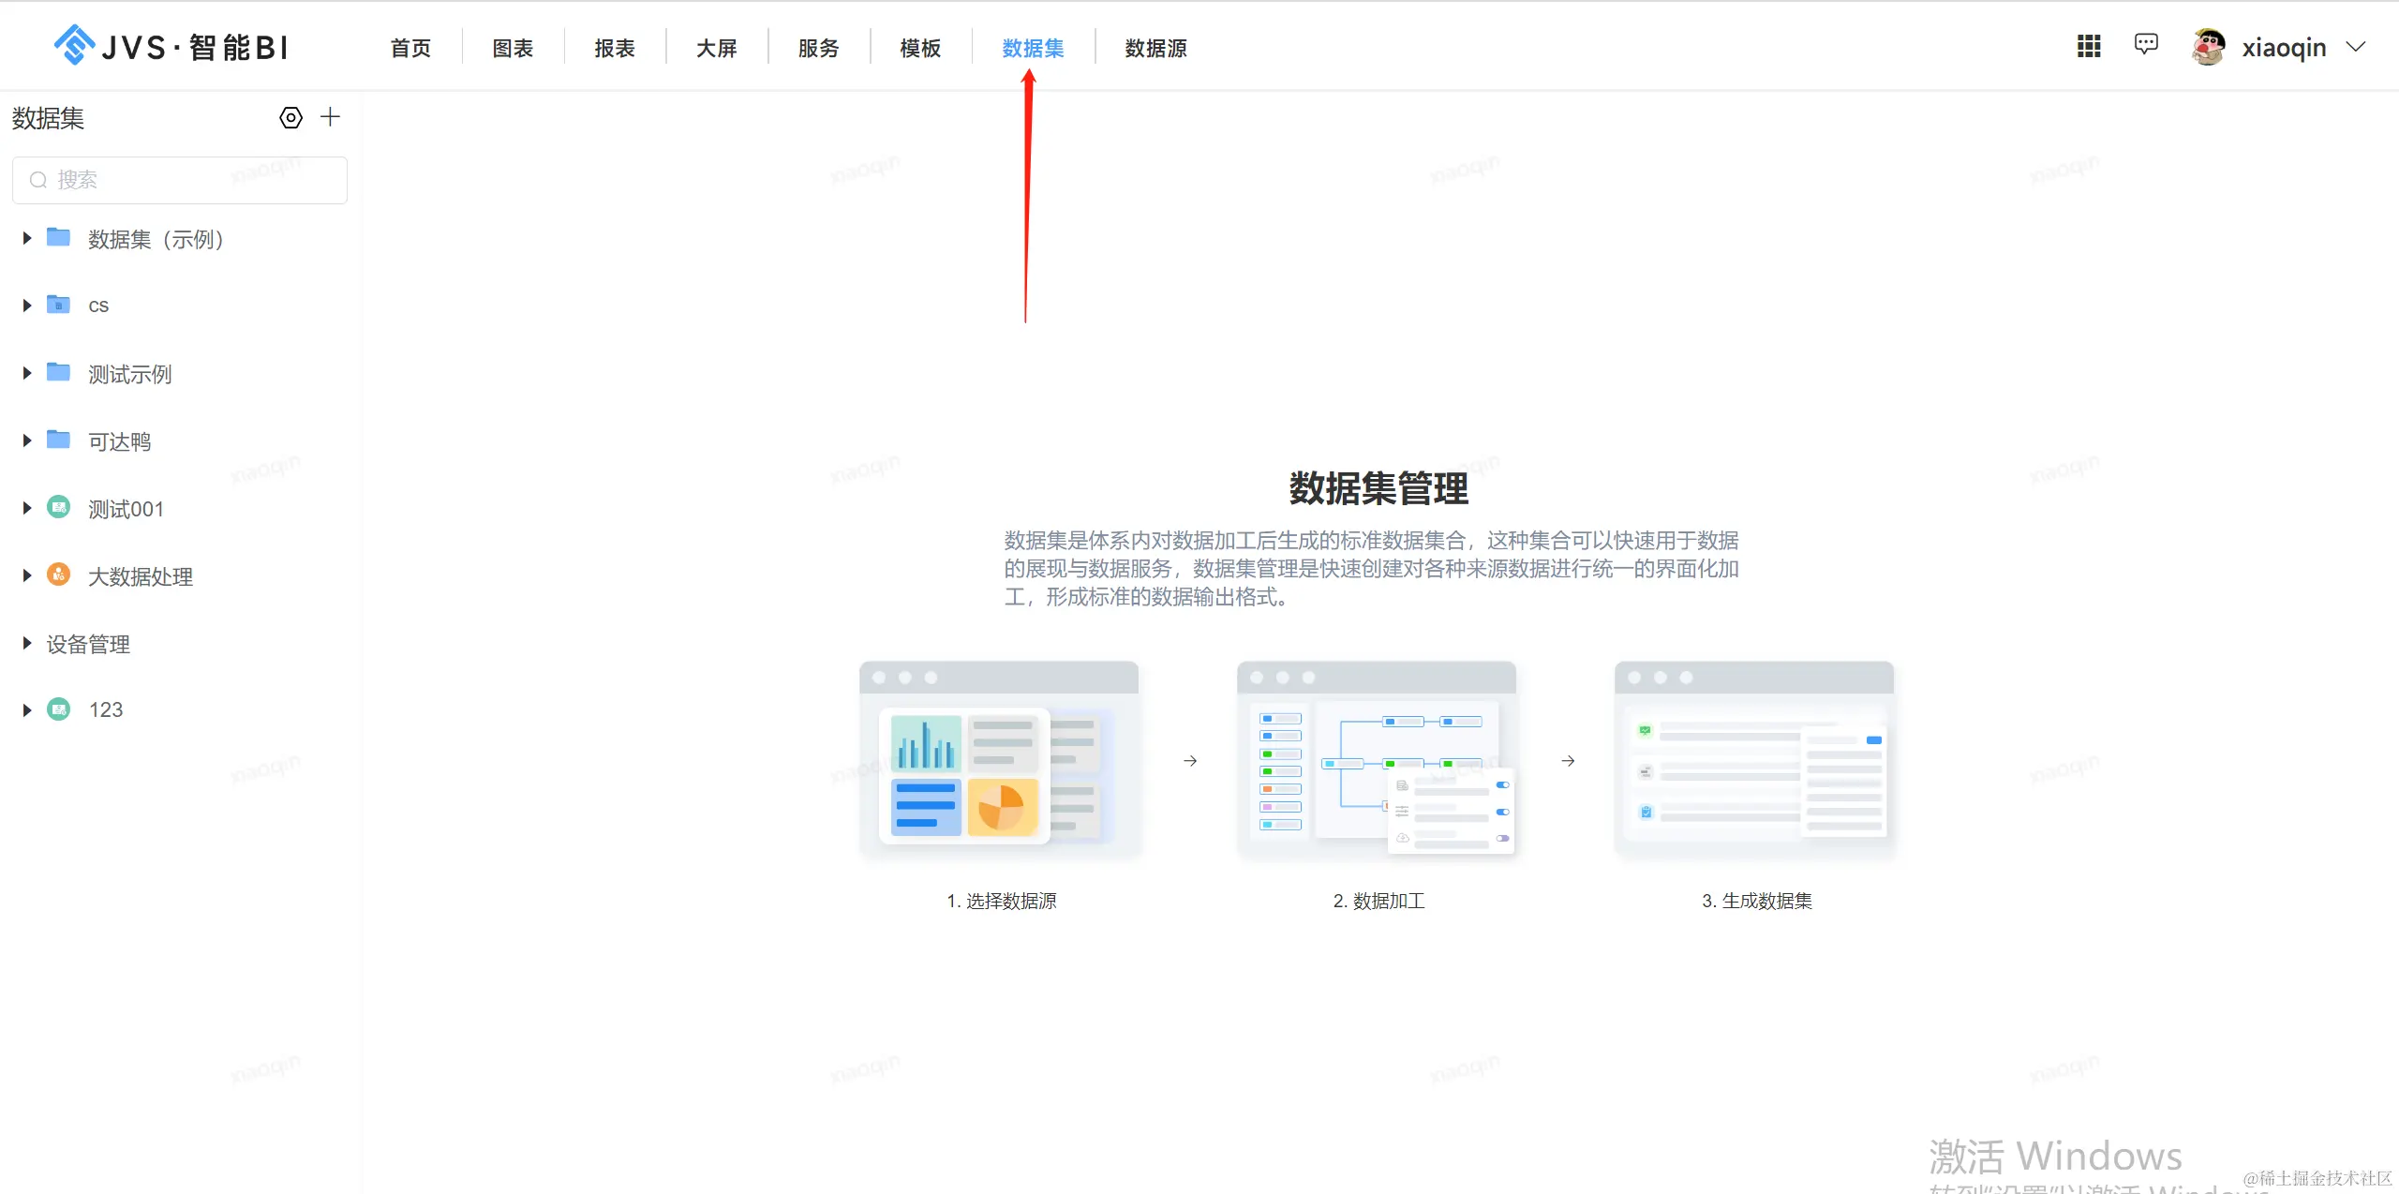
Task: Click the dataset settings hexagon icon
Action: [291, 118]
